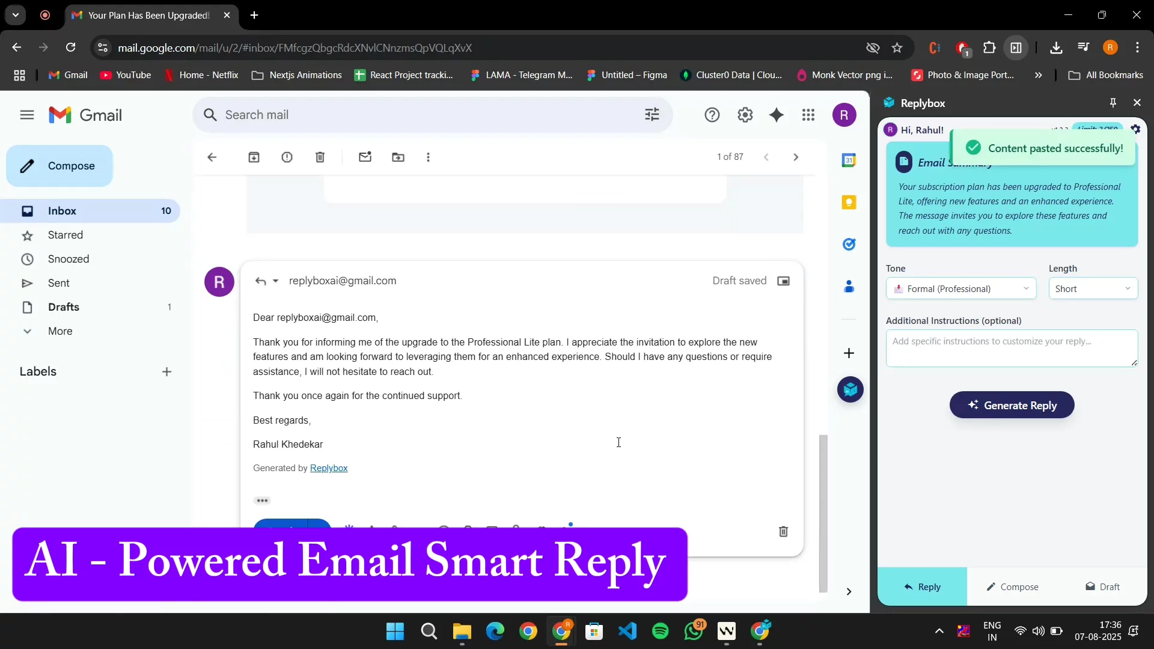Screen dimensions: 1154x649
Task: Open Google Calendar side panel
Action: [x=850, y=160]
